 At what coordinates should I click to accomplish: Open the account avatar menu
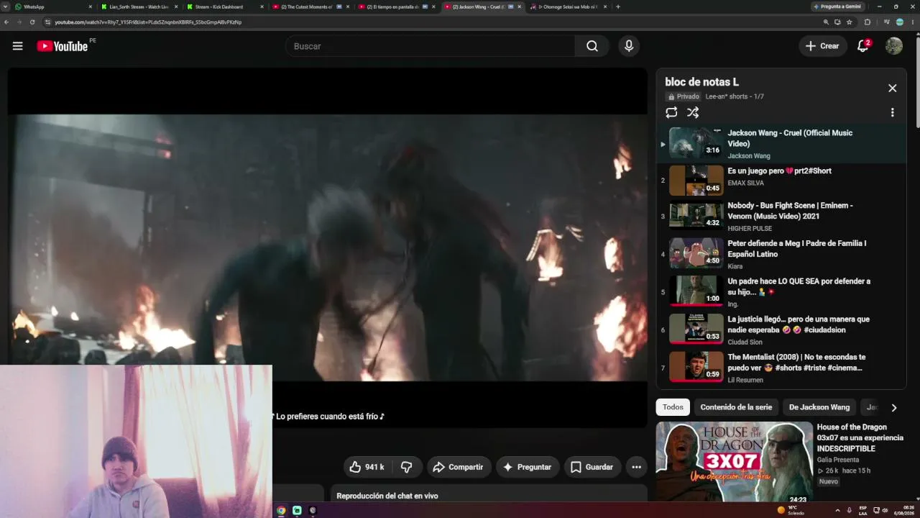[x=893, y=46]
